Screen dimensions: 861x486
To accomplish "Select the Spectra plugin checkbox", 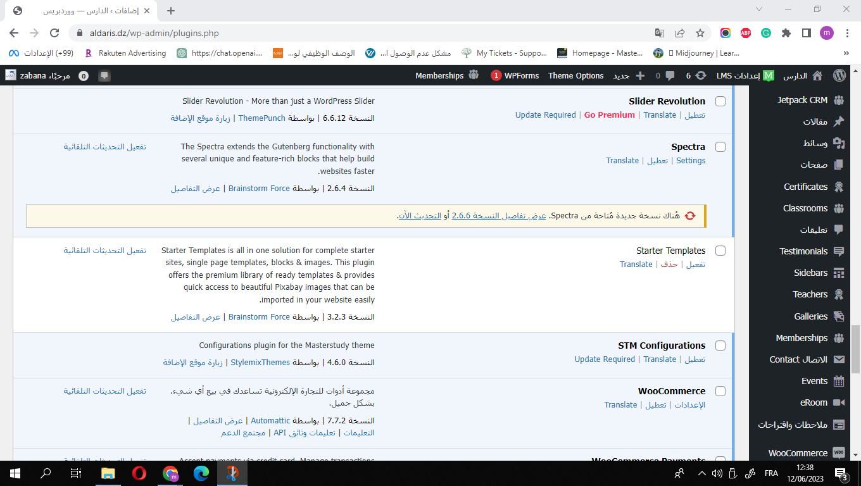I will (x=720, y=147).
